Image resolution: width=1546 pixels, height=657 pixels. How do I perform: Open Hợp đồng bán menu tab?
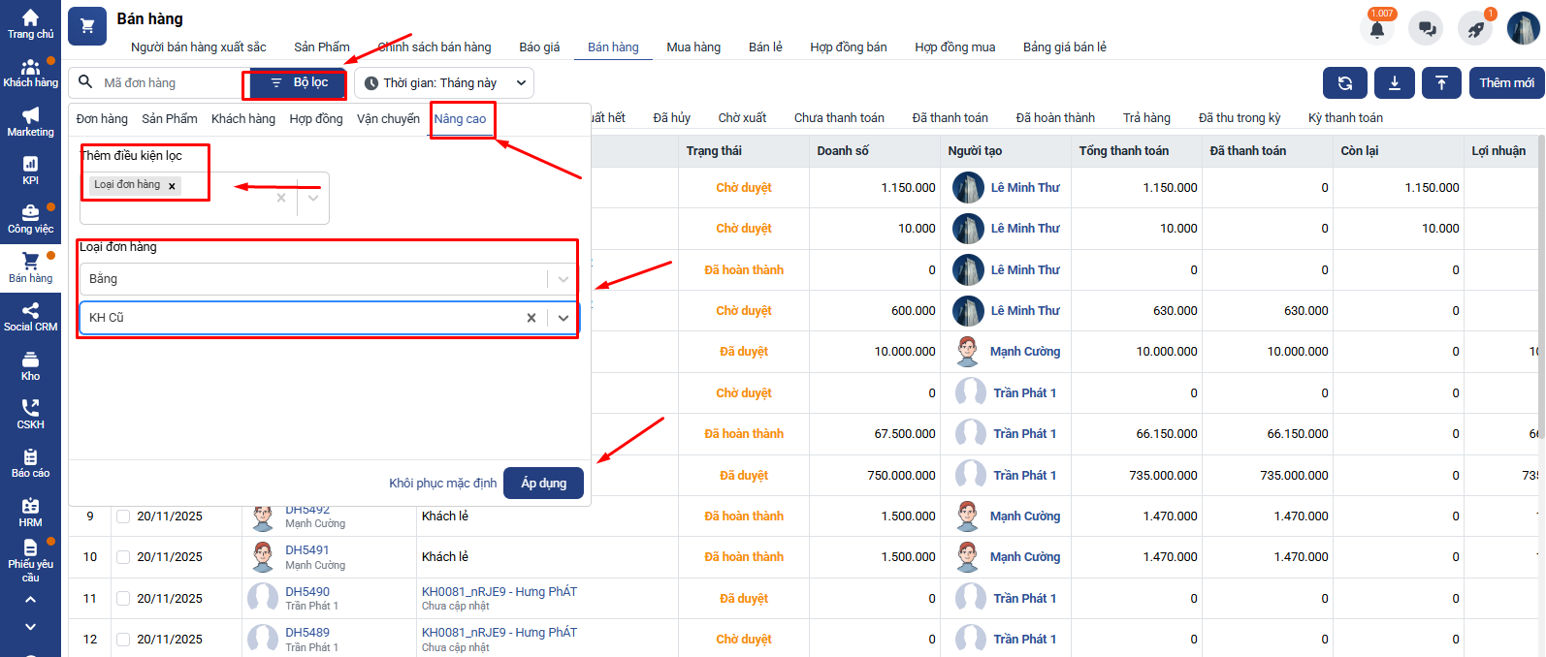(x=849, y=47)
